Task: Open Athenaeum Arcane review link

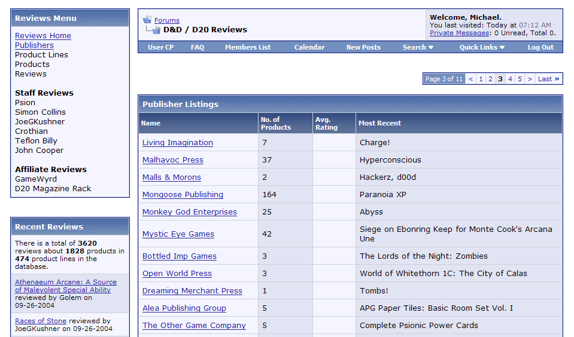Action: [66, 286]
